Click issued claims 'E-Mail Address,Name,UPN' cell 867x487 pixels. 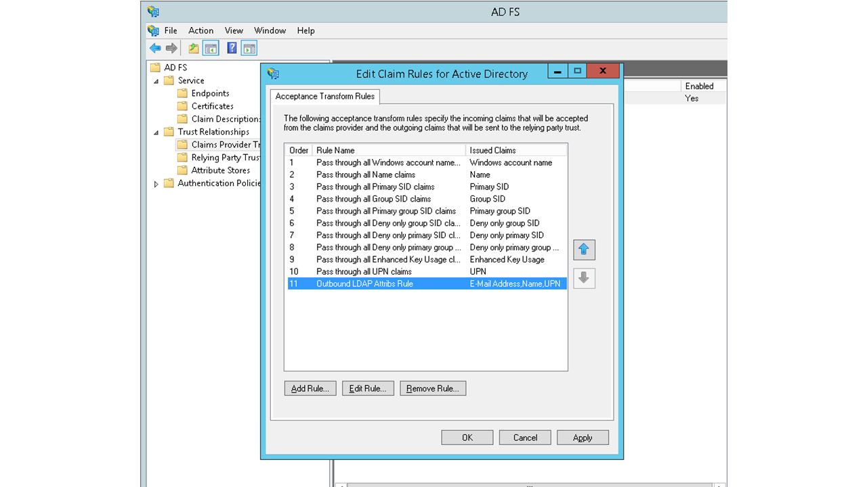[x=515, y=284]
